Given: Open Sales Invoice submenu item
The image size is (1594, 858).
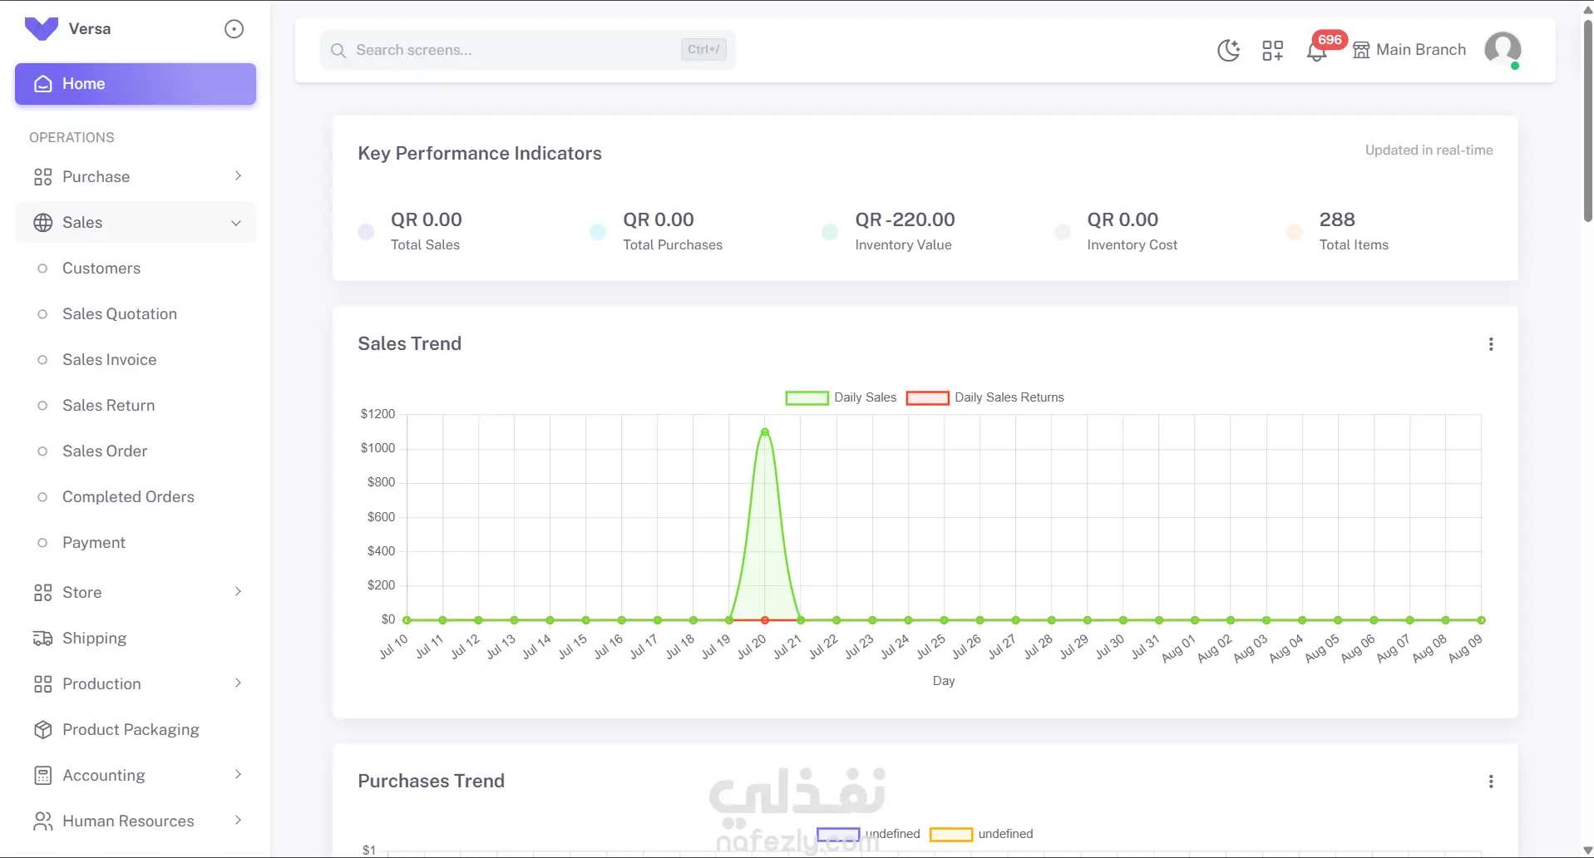Looking at the screenshot, I should (x=110, y=360).
